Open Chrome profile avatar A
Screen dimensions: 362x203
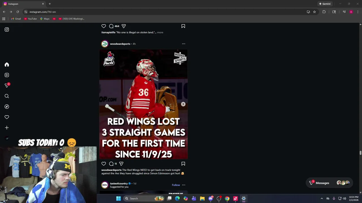tap(351, 12)
